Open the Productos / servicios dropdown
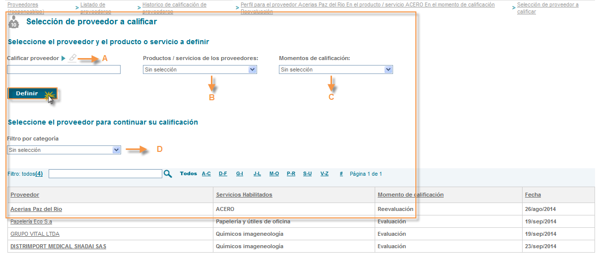Image resolution: width=599 pixels, height=274 pixels. click(x=200, y=70)
